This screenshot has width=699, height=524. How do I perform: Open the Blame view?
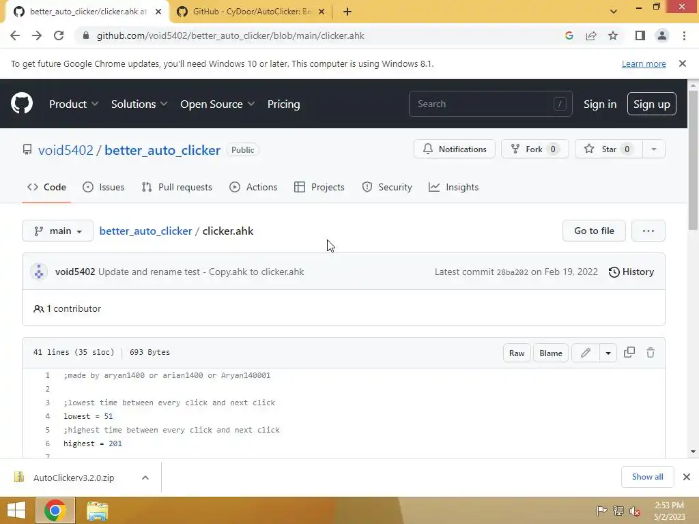pos(551,353)
